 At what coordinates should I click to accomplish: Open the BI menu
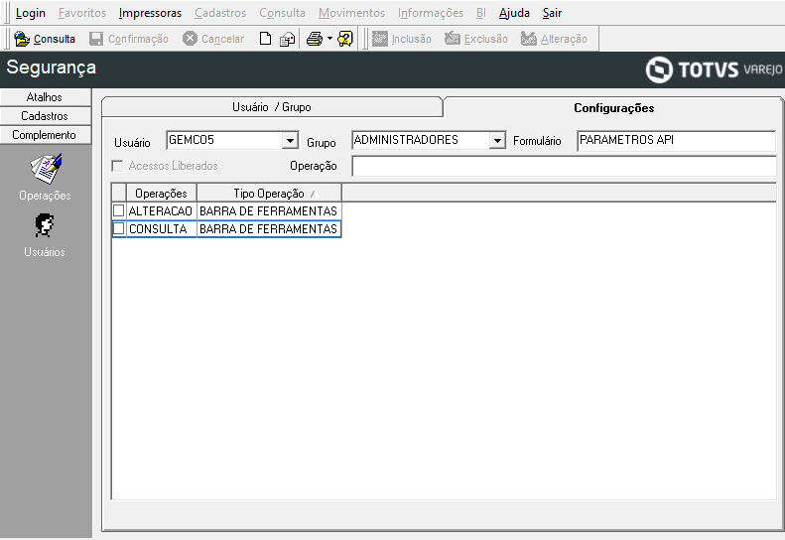point(481,13)
